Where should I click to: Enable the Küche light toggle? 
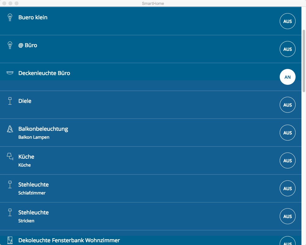click(x=287, y=161)
